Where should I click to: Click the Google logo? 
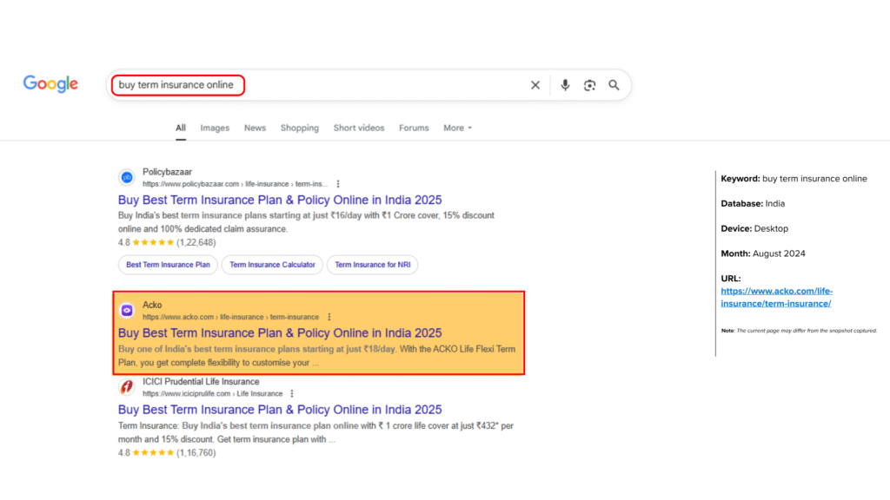tap(50, 83)
